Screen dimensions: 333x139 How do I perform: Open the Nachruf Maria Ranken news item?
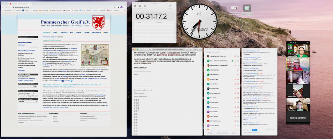click(x=25, y=42)
